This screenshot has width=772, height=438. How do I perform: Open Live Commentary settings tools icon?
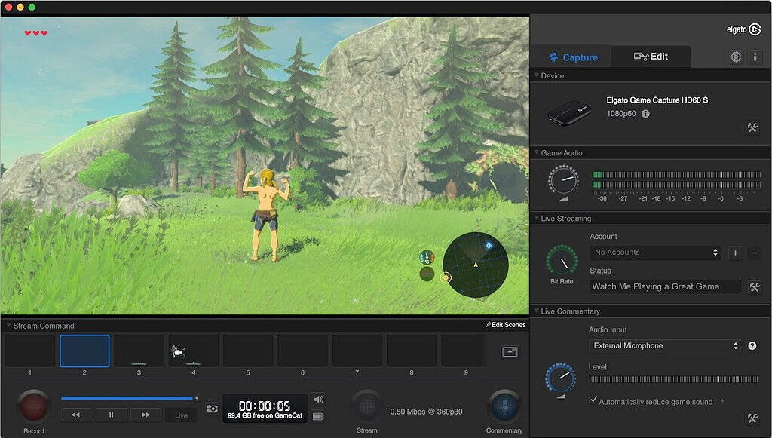(x=752, y=418)
